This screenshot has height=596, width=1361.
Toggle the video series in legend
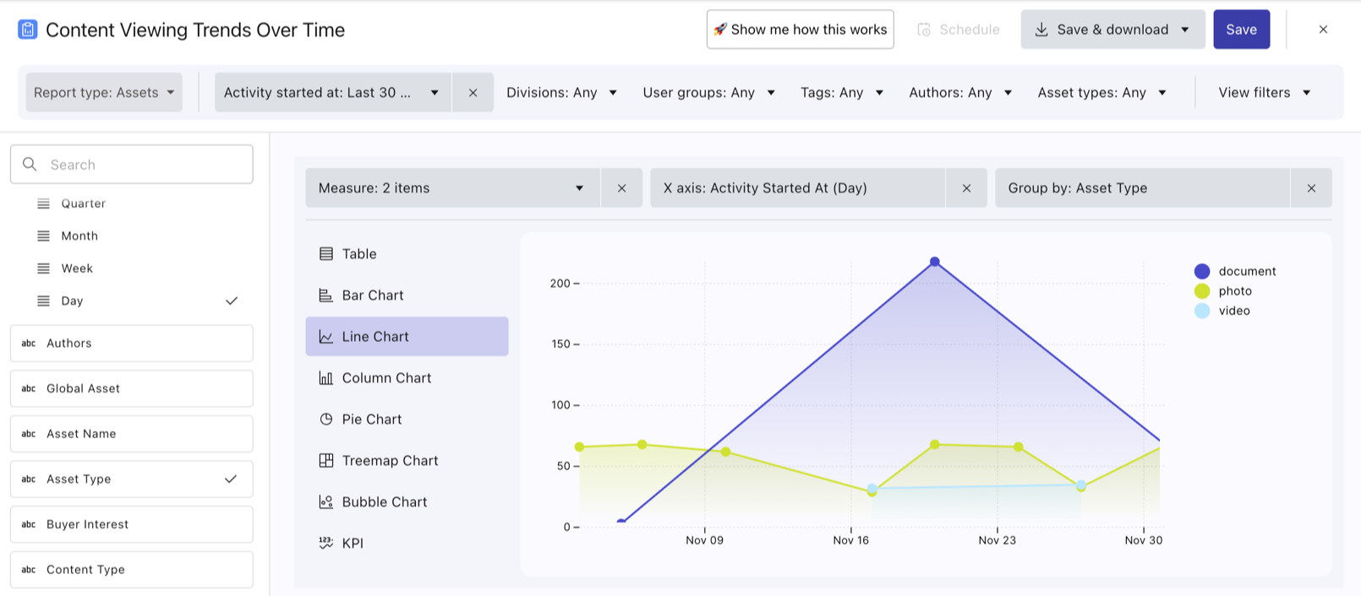(x=1222, y=311)
